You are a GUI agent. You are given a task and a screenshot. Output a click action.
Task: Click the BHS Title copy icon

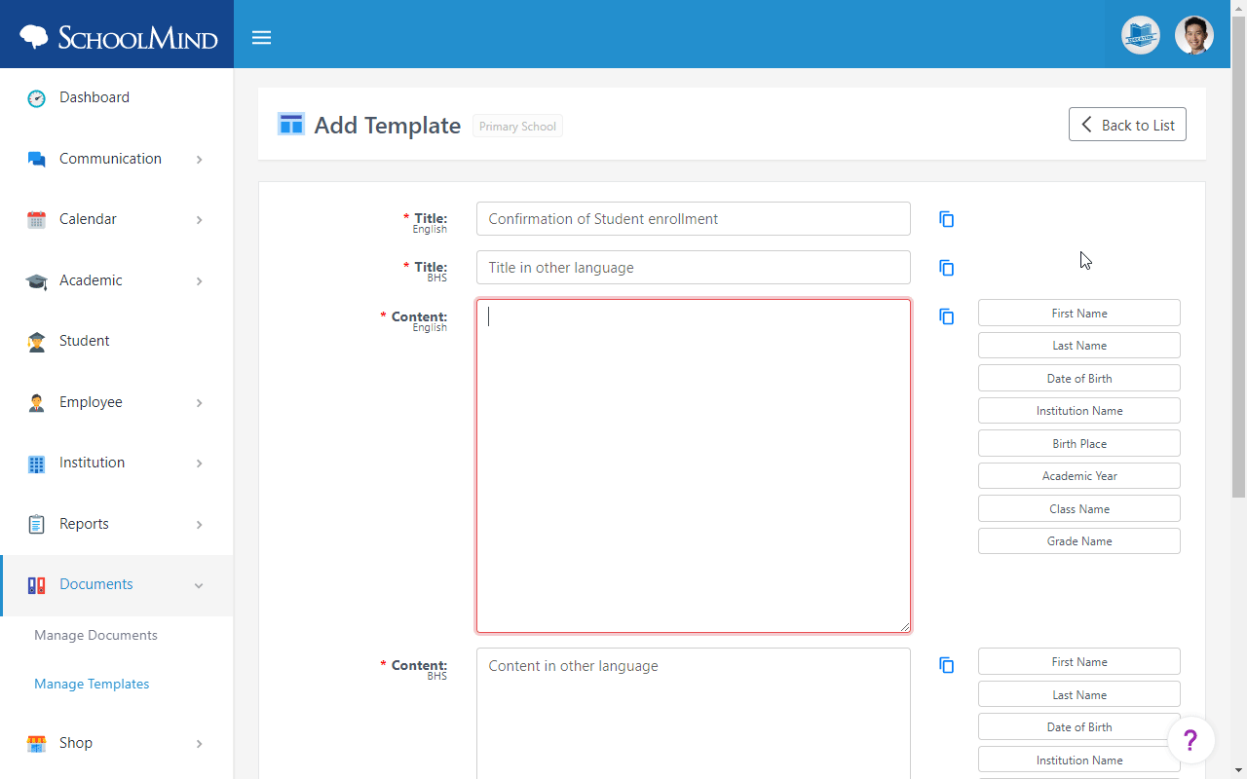946,267
